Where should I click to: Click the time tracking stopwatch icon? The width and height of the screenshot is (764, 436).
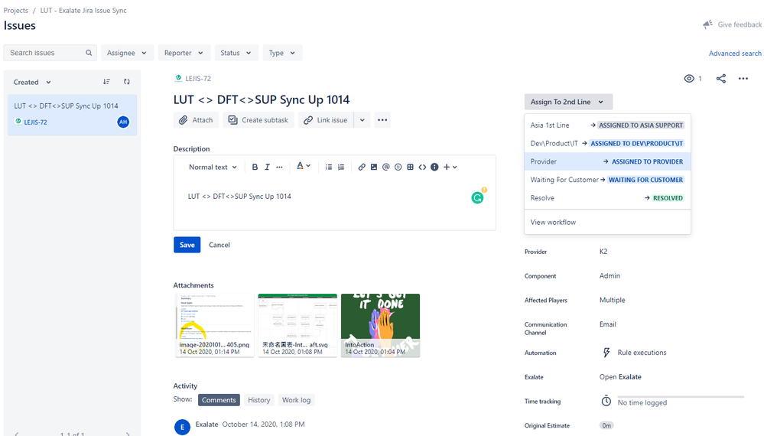[x=606, y=401]
